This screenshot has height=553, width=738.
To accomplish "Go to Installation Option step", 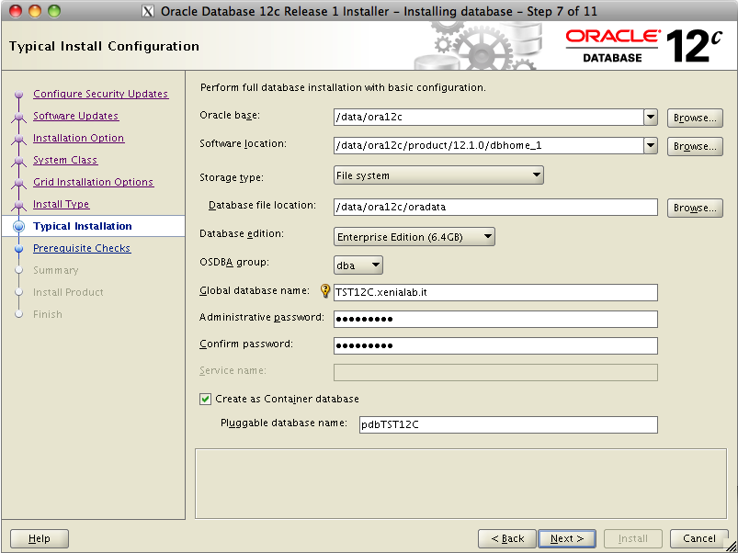I will 79,138.
